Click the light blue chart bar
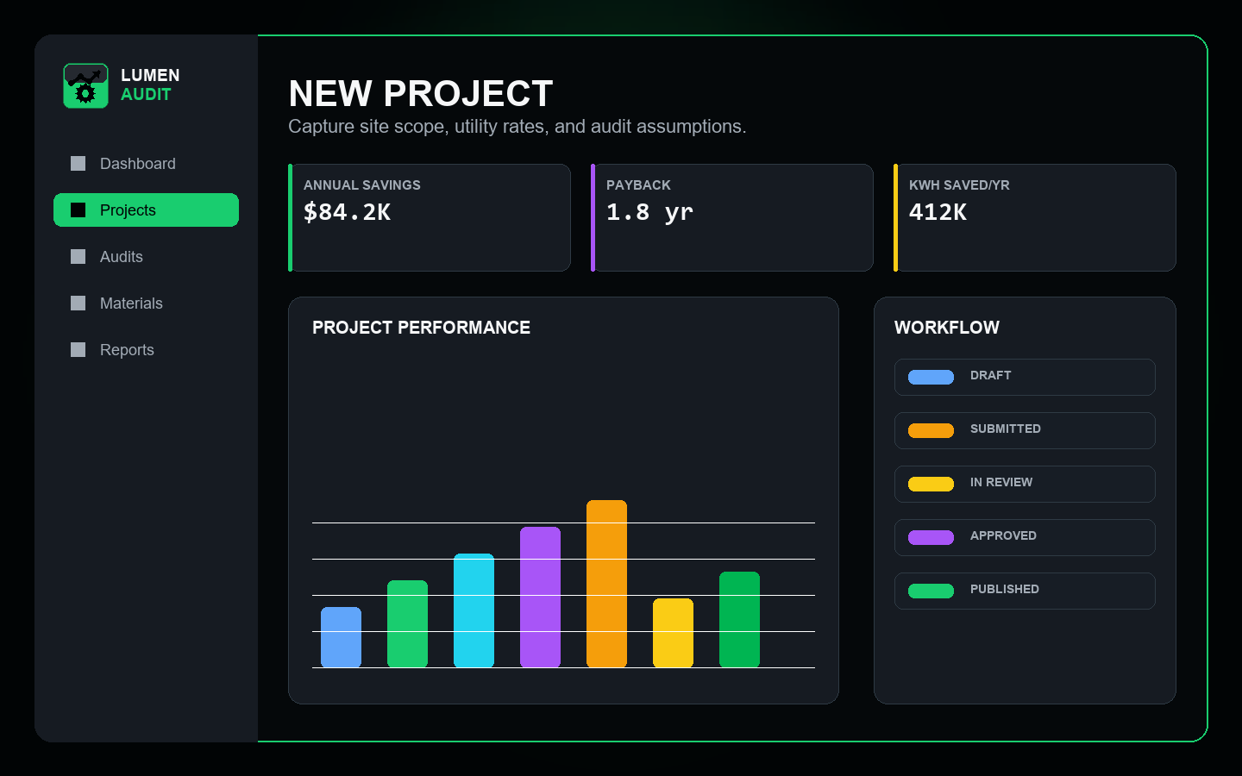Screen dimensions: 1242x776 341,637
